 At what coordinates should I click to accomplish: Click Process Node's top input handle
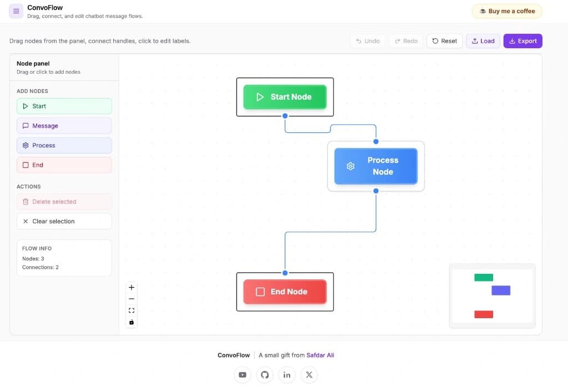point(376,141)
